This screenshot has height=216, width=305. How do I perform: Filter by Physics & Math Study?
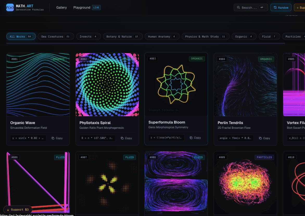click(x=206, y=36)
